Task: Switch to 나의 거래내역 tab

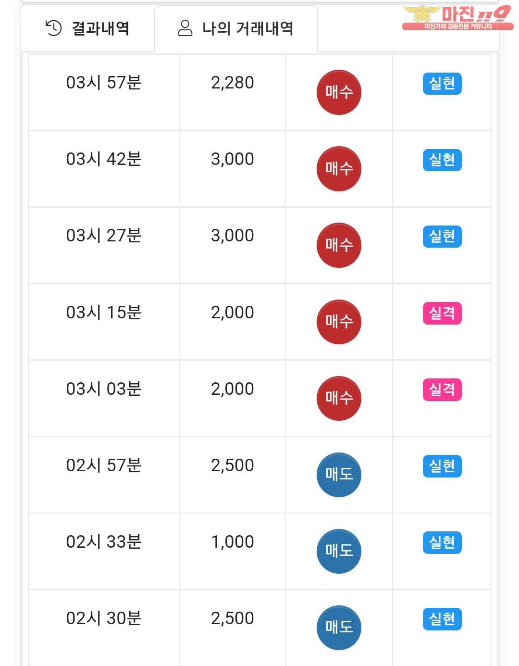Action: 236,28
